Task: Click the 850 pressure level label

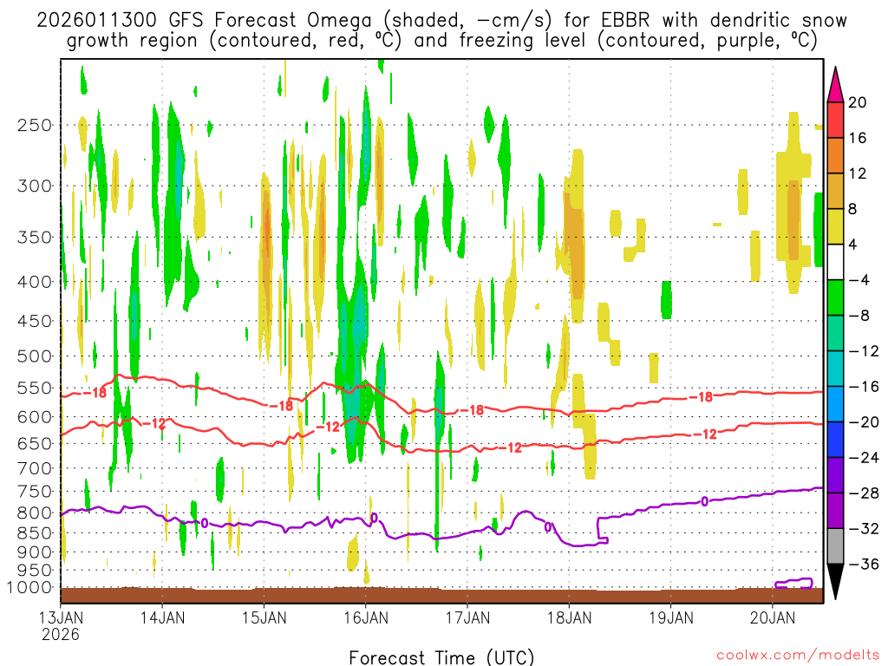Action: pyautogui.click(x=34, y=533)
